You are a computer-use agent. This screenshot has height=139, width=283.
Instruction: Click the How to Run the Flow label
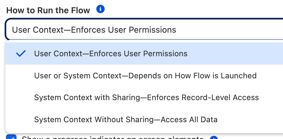[48, 10]
